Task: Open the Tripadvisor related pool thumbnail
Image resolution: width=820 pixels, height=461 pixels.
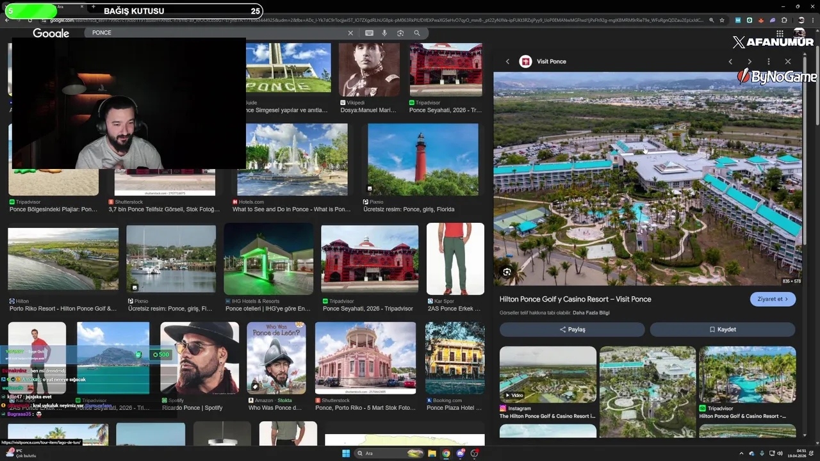Action: tap(748, 375)
